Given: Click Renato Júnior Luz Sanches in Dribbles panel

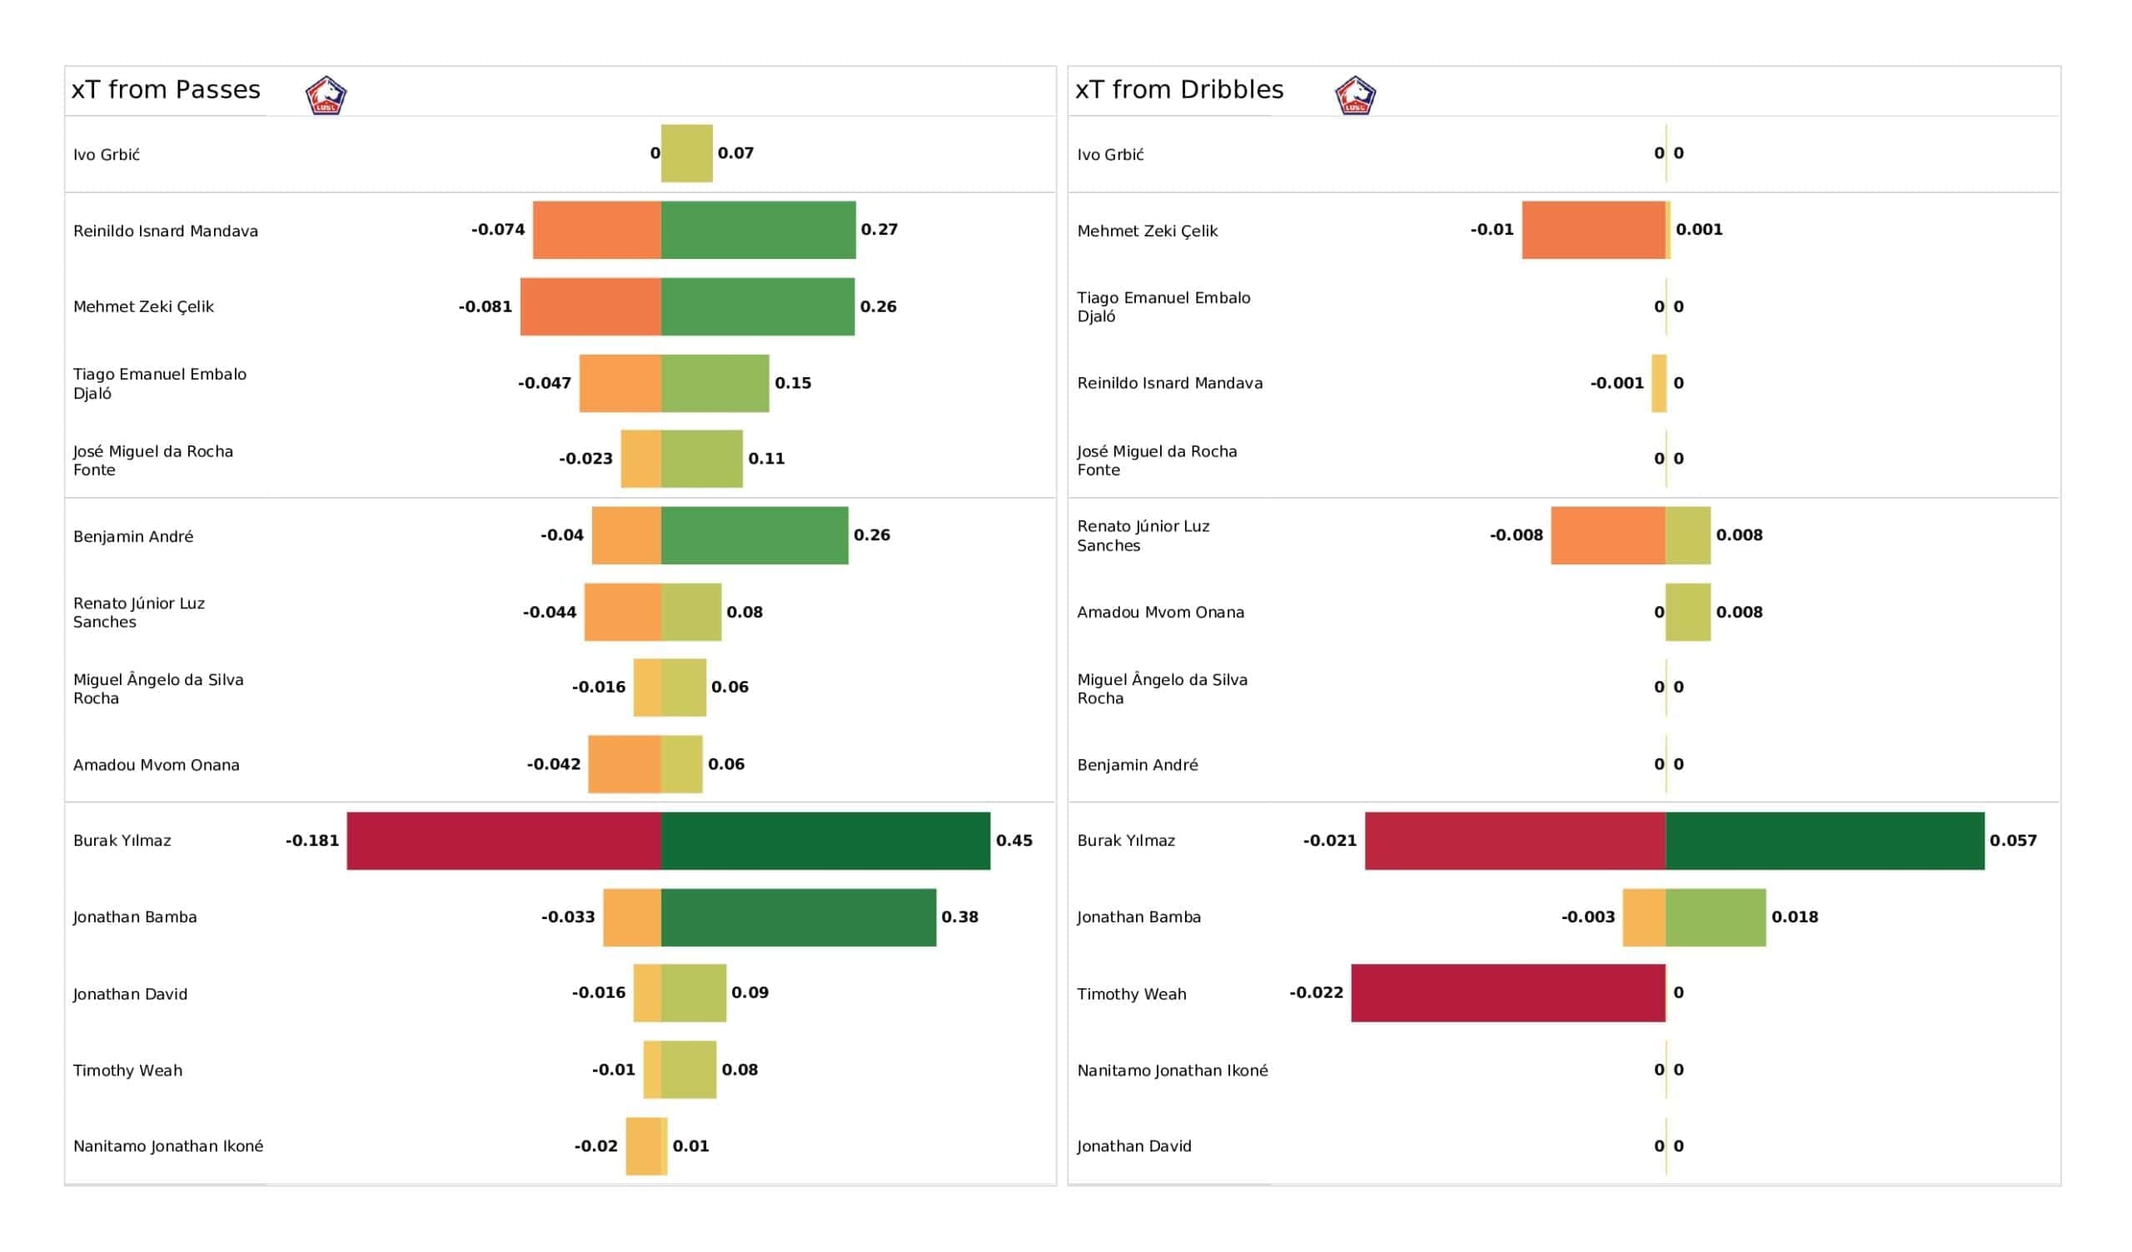Looking at the screenshot, I should 1142,535.
